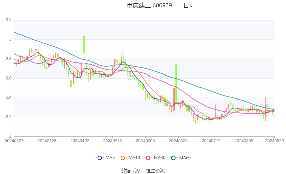
Task: Toggle the MA5 legend entry
Action: point(105,158)
